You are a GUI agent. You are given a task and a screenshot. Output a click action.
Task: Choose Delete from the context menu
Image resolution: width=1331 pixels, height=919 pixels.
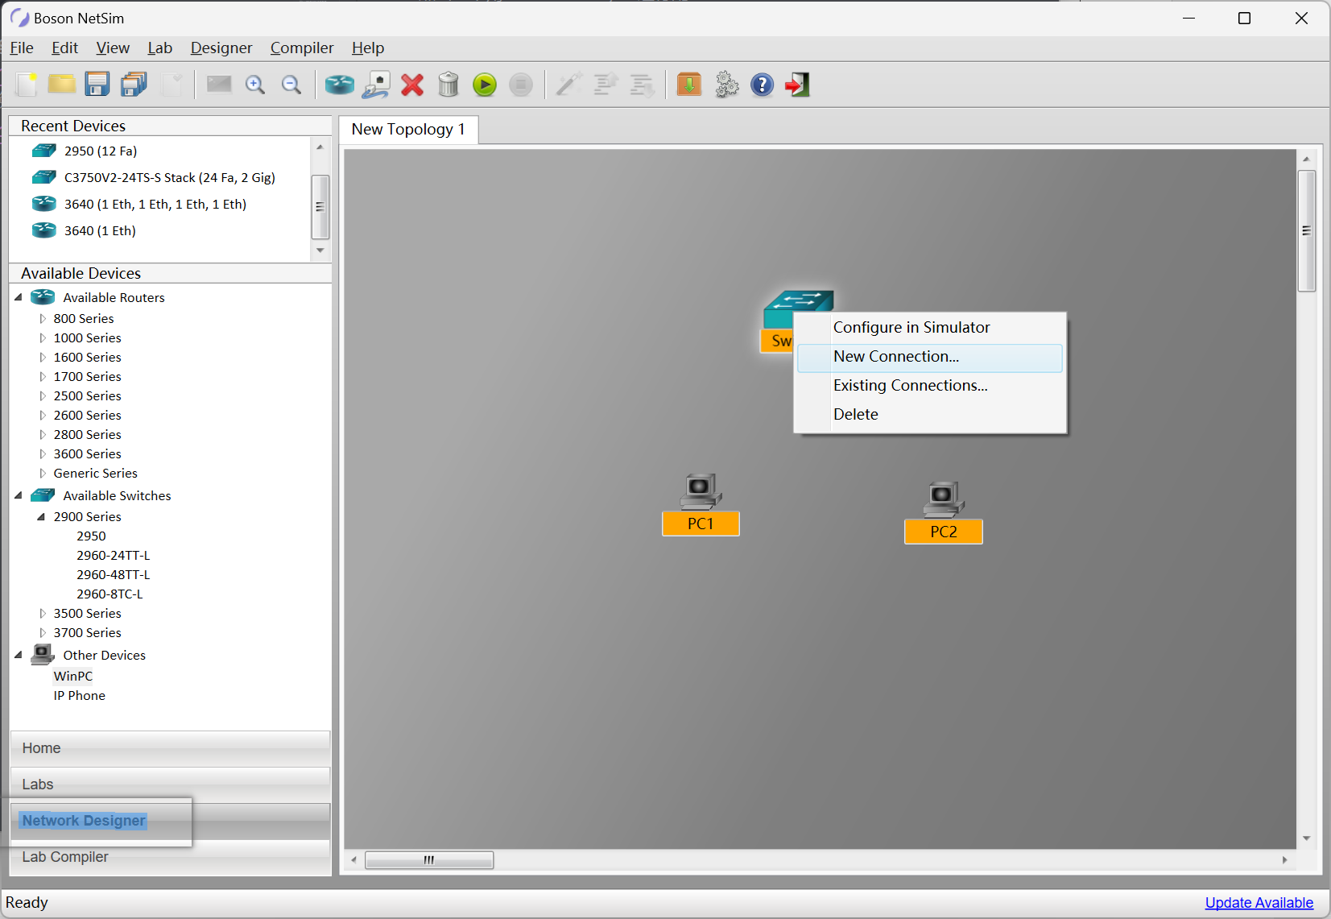pyautogui.click(x=930, y=415)
